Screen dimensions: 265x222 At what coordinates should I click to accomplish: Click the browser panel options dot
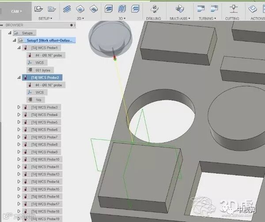coord(71,25)
